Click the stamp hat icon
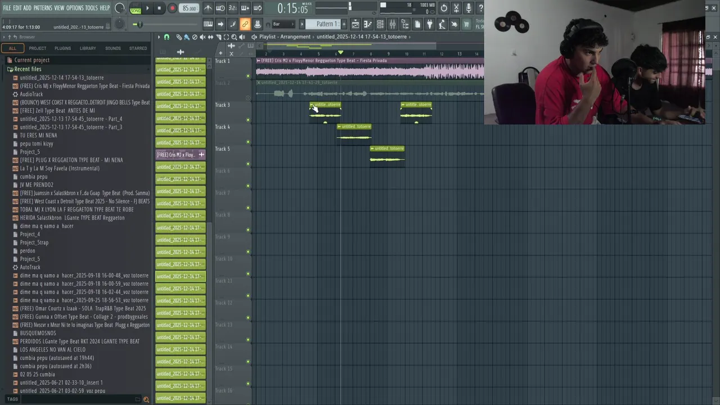The width and height of the screenshot is (720, 405). (258, 24)
